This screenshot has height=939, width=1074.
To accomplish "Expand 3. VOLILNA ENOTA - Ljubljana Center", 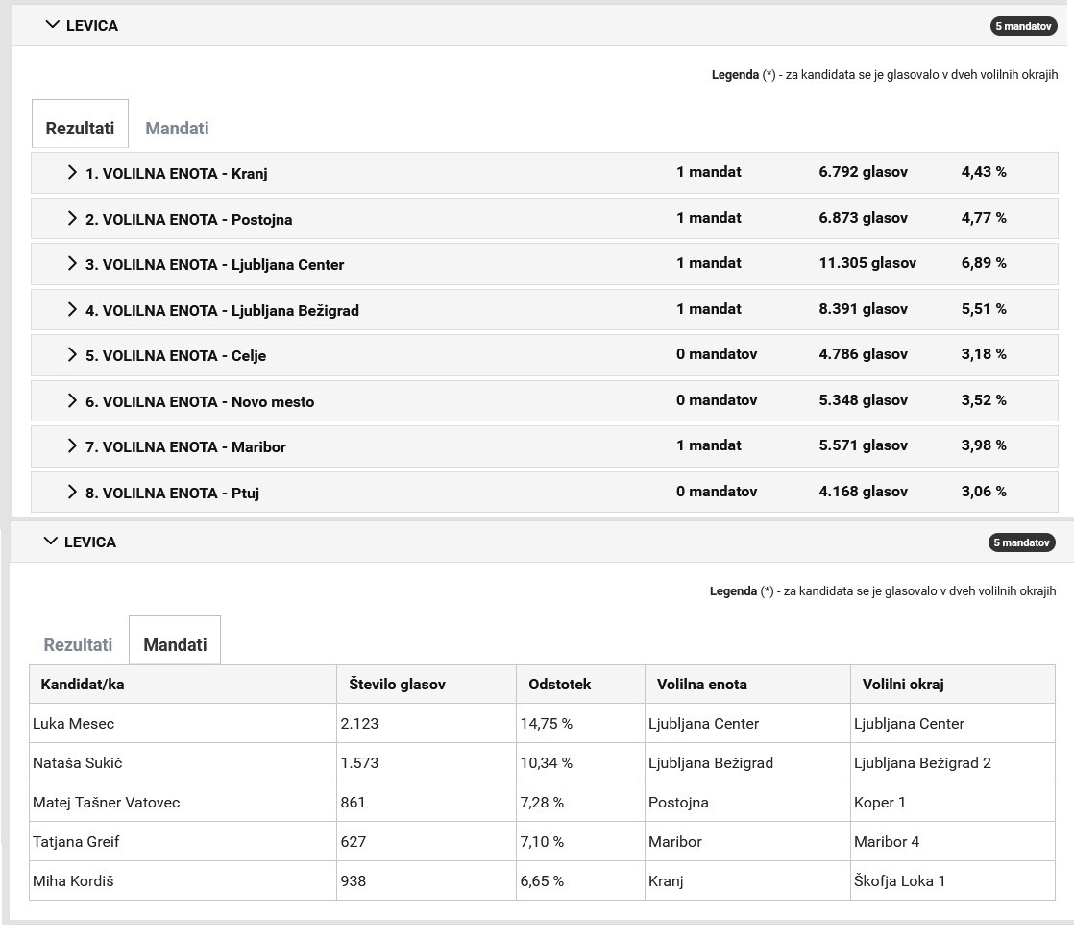I will [545, 264].
